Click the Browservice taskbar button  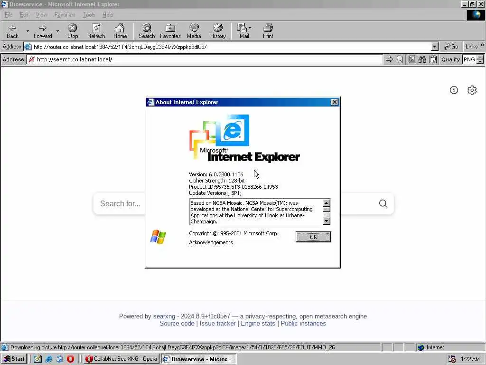[199, 359]
